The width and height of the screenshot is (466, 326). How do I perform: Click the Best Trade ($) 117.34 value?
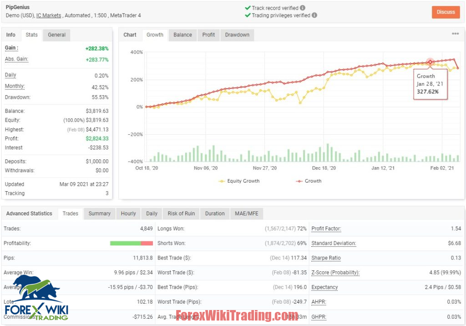pyautogui.click(x=299, y=258)
